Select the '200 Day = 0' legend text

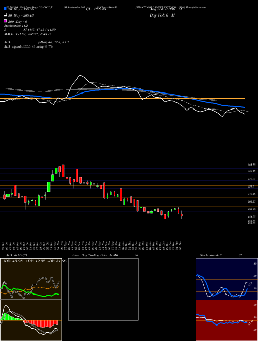pos(18,22)
